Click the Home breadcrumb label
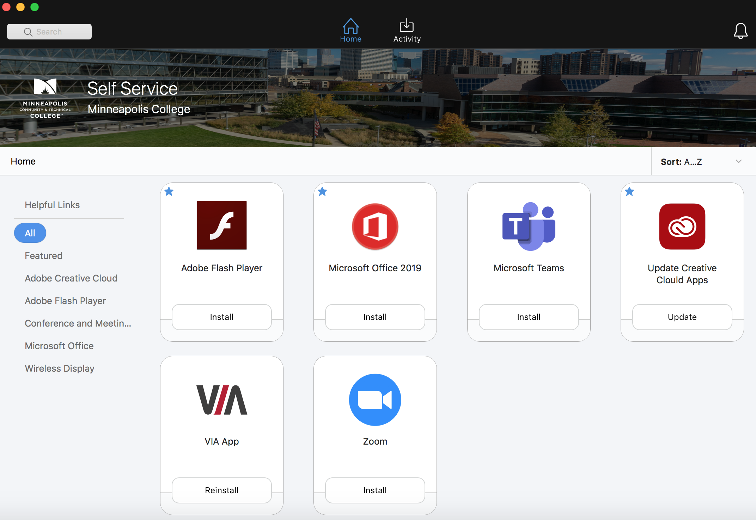Image resolution: width=756 pixels, height=520 pixels. pos(23,161)
